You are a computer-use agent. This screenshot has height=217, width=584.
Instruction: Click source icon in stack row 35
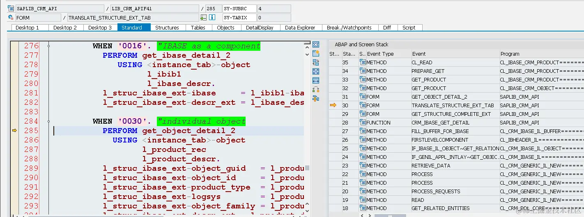362,63
